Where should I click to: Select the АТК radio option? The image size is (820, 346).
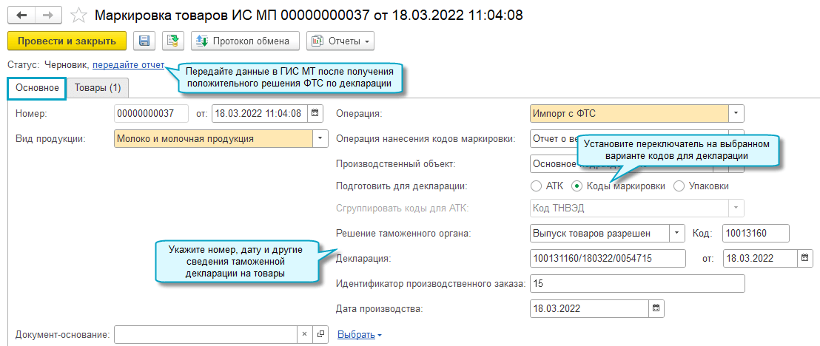537,186
